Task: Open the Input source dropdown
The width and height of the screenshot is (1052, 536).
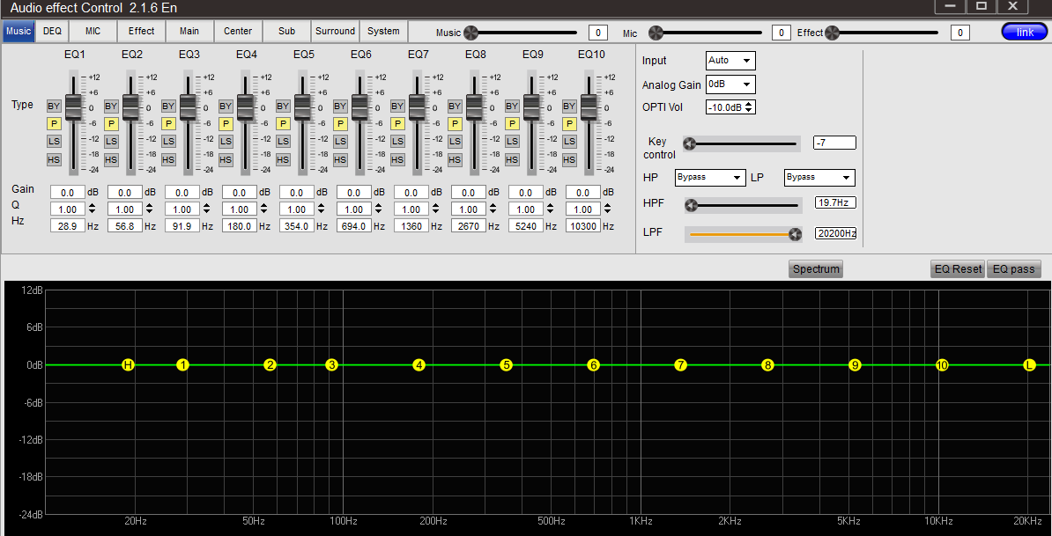Action: tap(730, 61)
